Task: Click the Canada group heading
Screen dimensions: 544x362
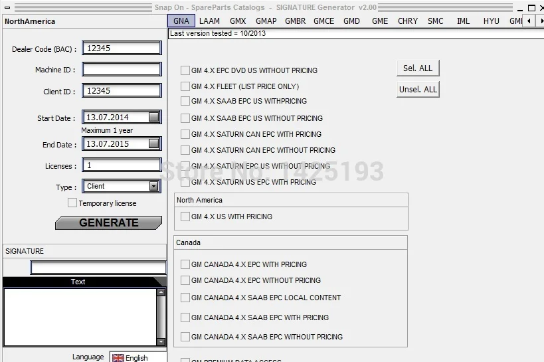Action: [x=188, y=242]
